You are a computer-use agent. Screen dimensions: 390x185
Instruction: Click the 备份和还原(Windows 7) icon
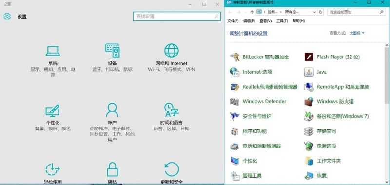(309, 116)
